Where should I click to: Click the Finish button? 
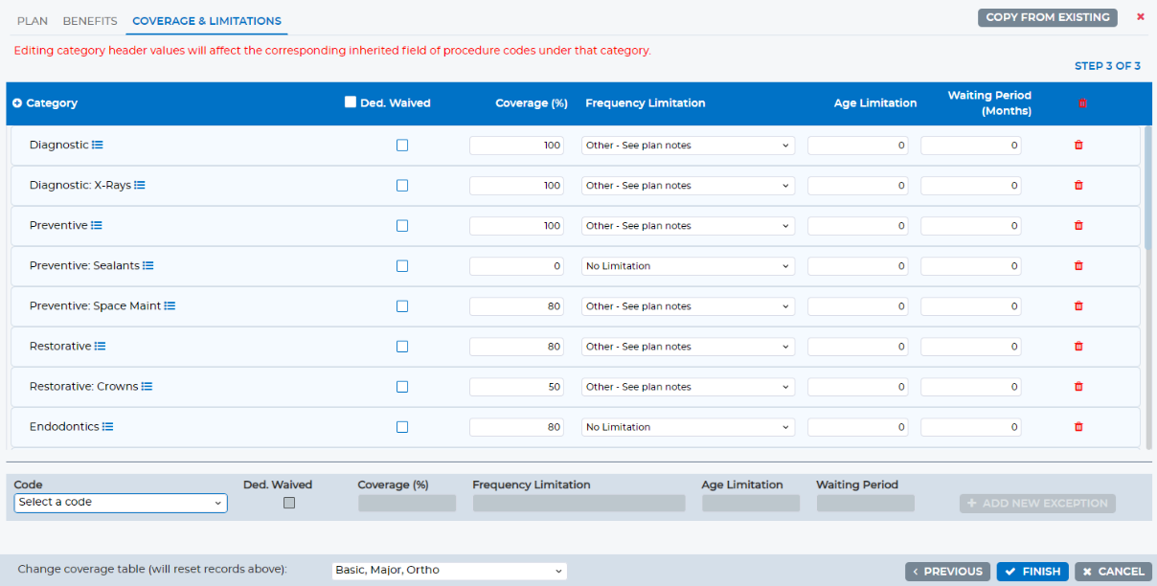pos(1032,572)
